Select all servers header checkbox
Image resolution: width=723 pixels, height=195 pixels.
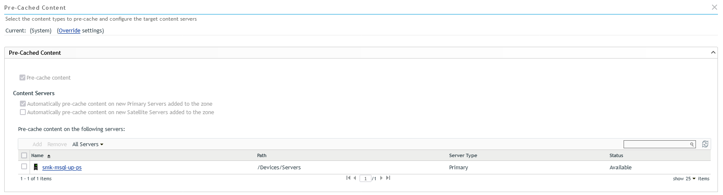click(24, 155)
